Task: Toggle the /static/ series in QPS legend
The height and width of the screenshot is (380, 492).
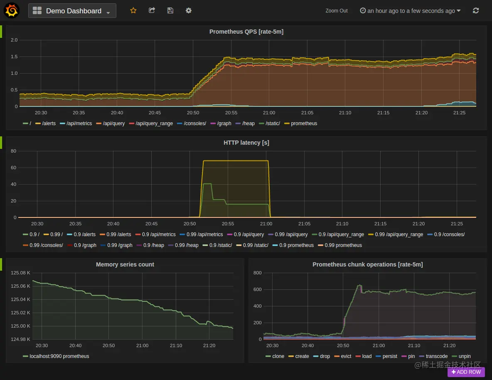Action: click(x=273, y=123)
